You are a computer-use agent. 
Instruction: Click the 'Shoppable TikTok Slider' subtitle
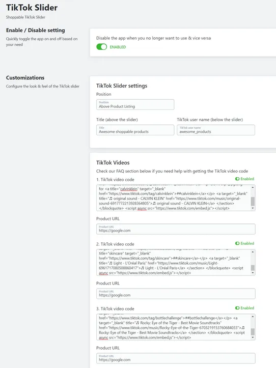click(x=25, y=17)
